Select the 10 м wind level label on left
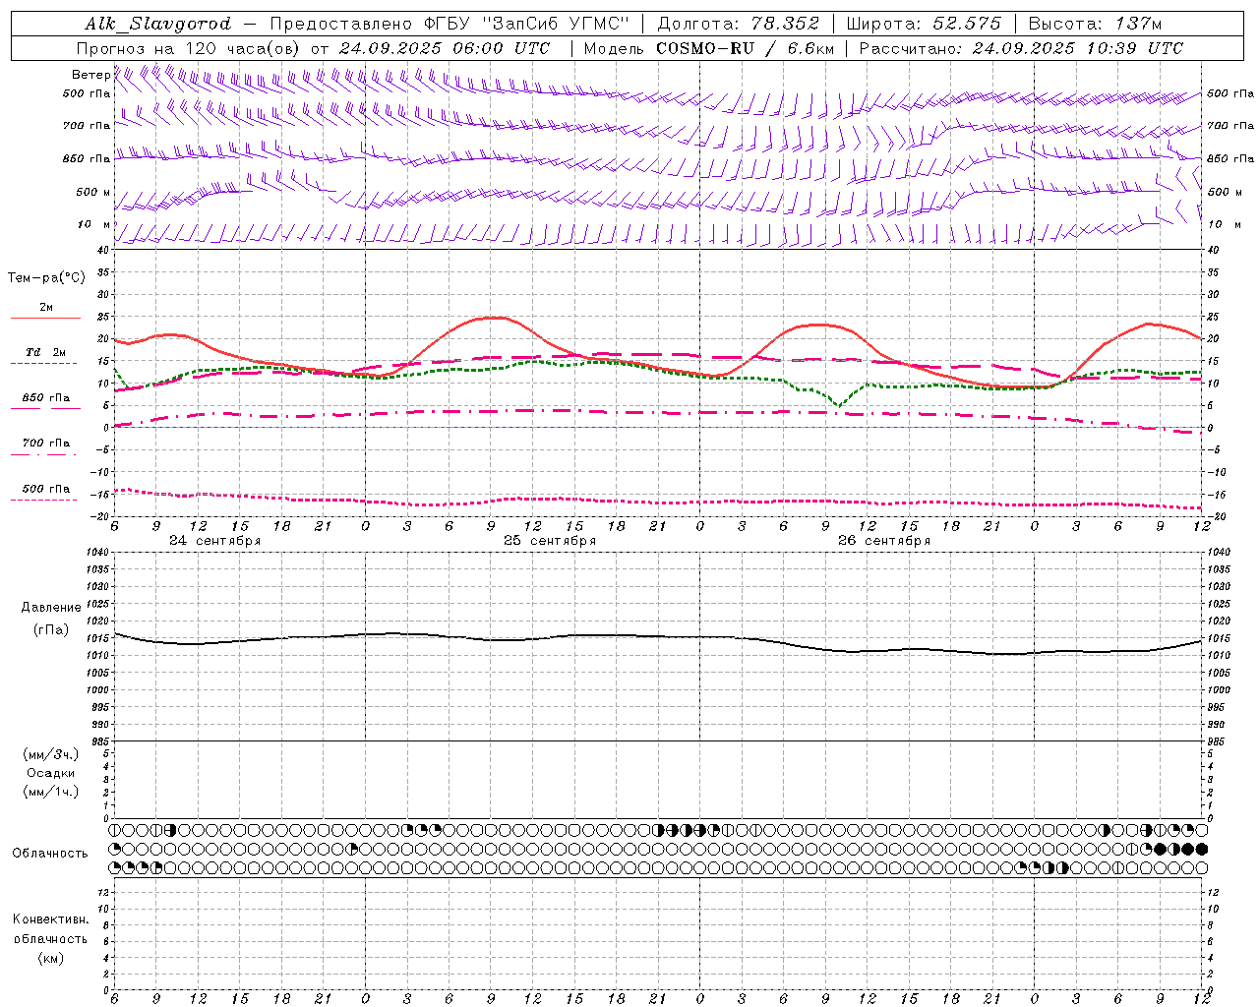 click(94, 224)
